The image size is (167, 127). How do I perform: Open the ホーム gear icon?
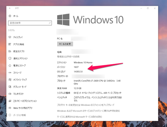pyautogui.click(x=10, y=16)
